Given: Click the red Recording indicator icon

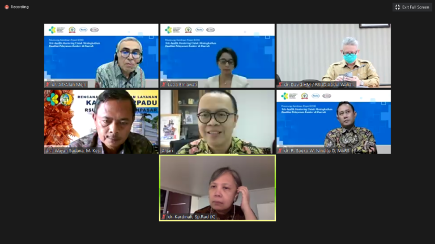Looking at the screenshot, I should pos(7,7).
